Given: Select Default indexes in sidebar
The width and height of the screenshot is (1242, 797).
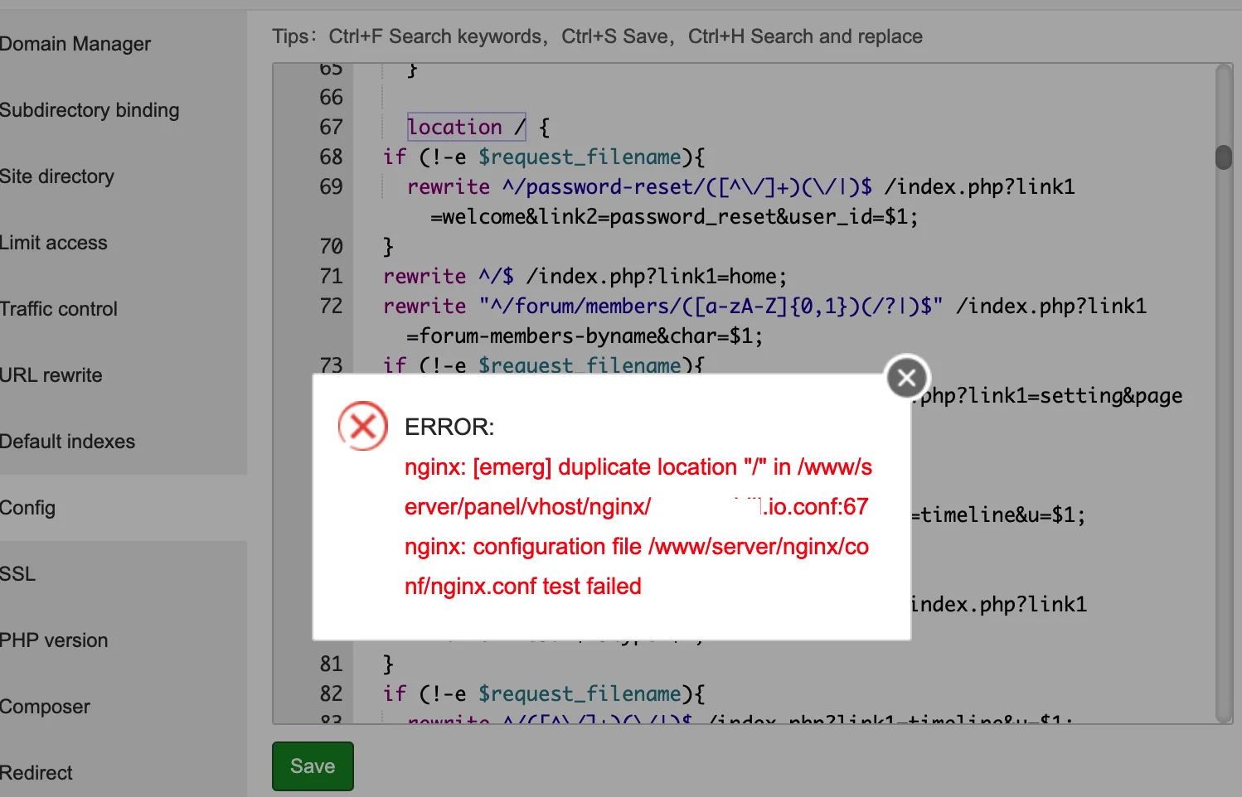Looking at the screenshot, I should tap(68, 442).
